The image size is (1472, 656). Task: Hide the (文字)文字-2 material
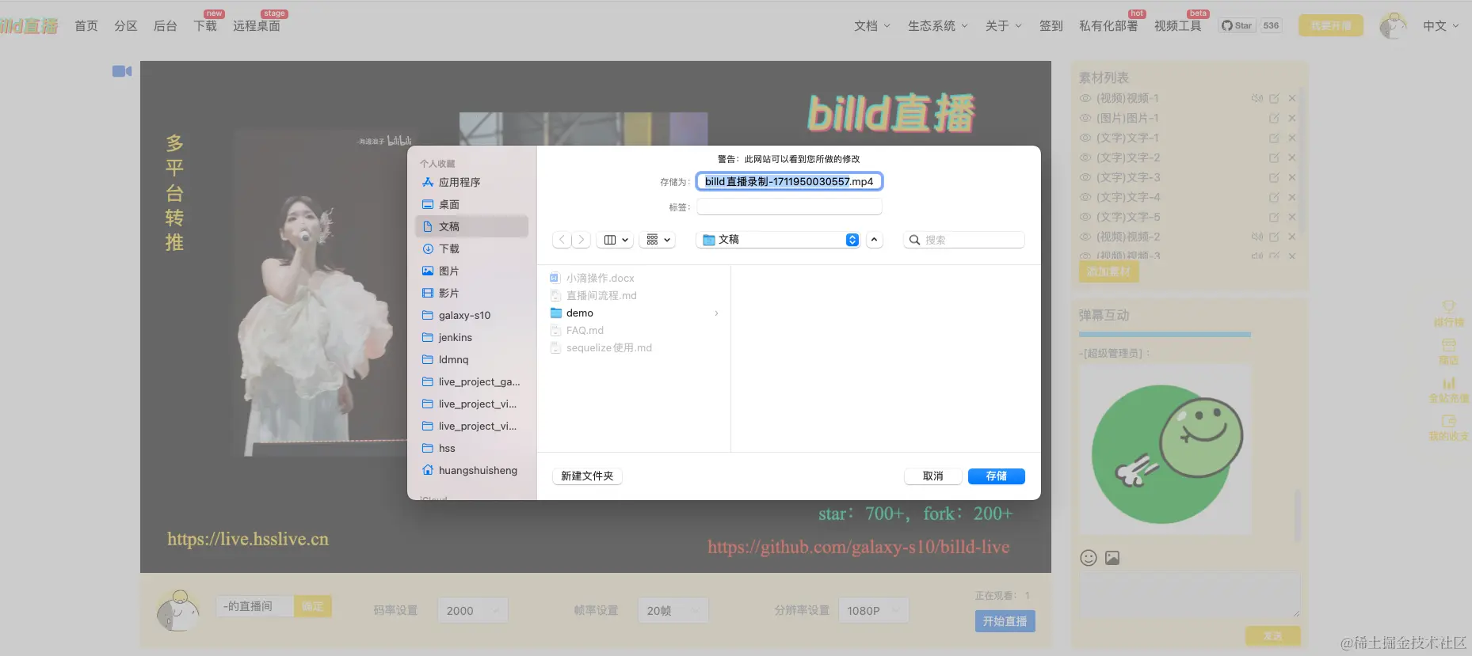tap(1085, 157)
